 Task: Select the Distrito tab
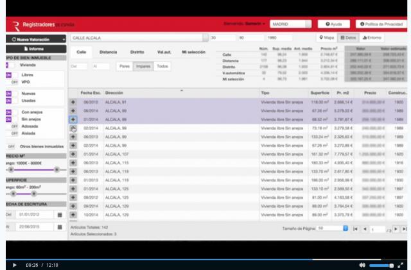click(x=137, y=52)
